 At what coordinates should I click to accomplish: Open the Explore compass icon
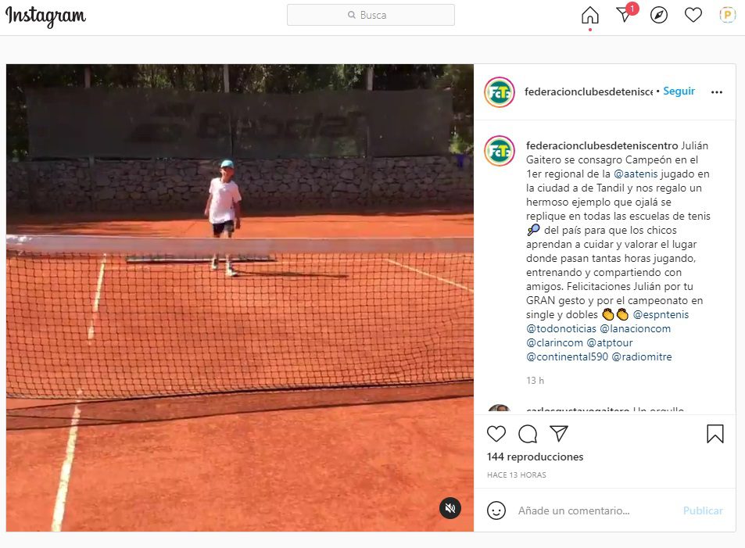[658, 15]
